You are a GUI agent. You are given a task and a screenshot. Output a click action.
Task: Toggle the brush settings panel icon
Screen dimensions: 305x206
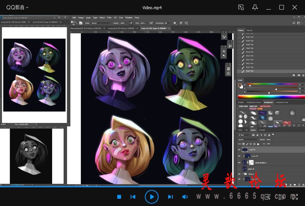pyautogui.click(x=81, y=23)
